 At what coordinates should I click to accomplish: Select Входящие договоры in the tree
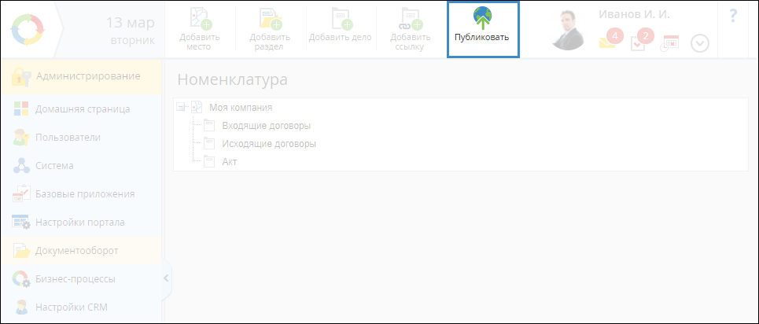(266, 126)
